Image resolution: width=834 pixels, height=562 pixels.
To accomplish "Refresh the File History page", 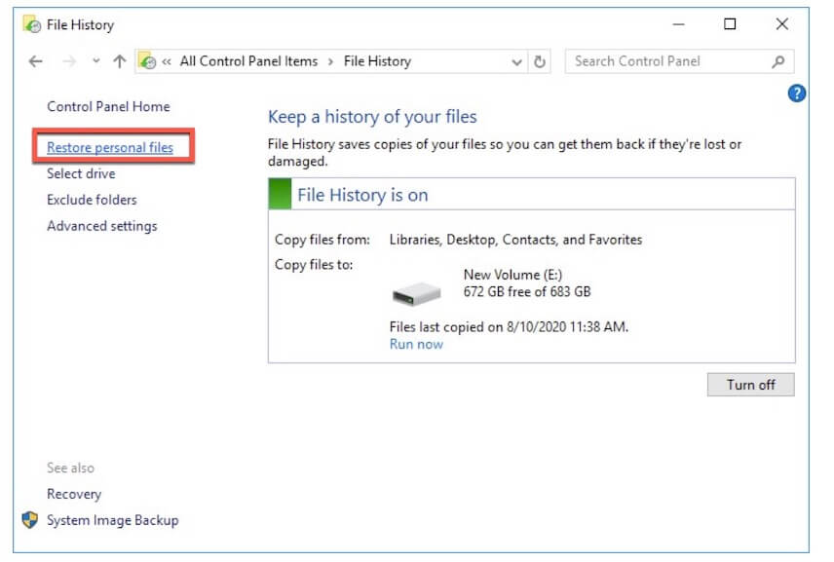I will [543, 61].
